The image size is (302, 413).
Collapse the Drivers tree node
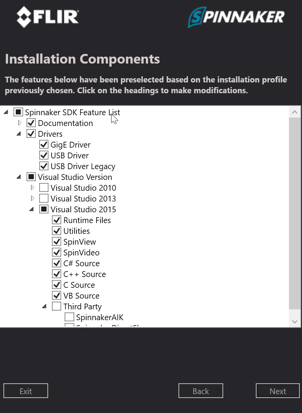(x=19, y=134)
